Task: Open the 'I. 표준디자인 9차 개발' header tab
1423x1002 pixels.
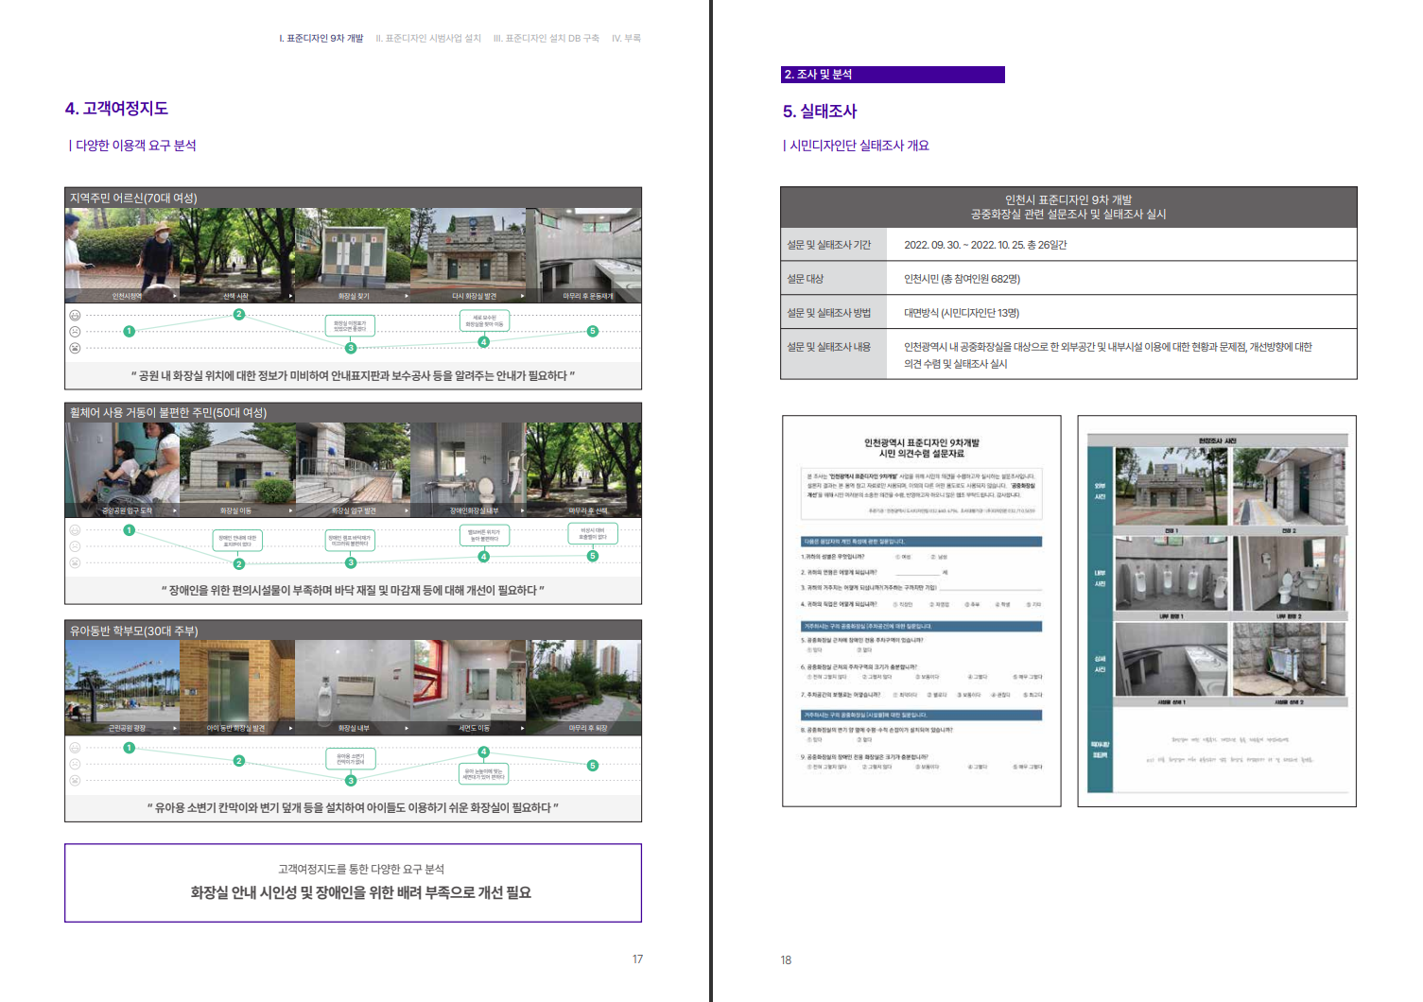Action: tap(321, 39)
